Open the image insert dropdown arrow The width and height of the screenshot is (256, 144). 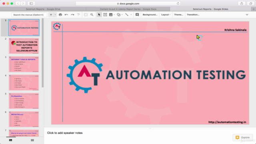point(114,15)
